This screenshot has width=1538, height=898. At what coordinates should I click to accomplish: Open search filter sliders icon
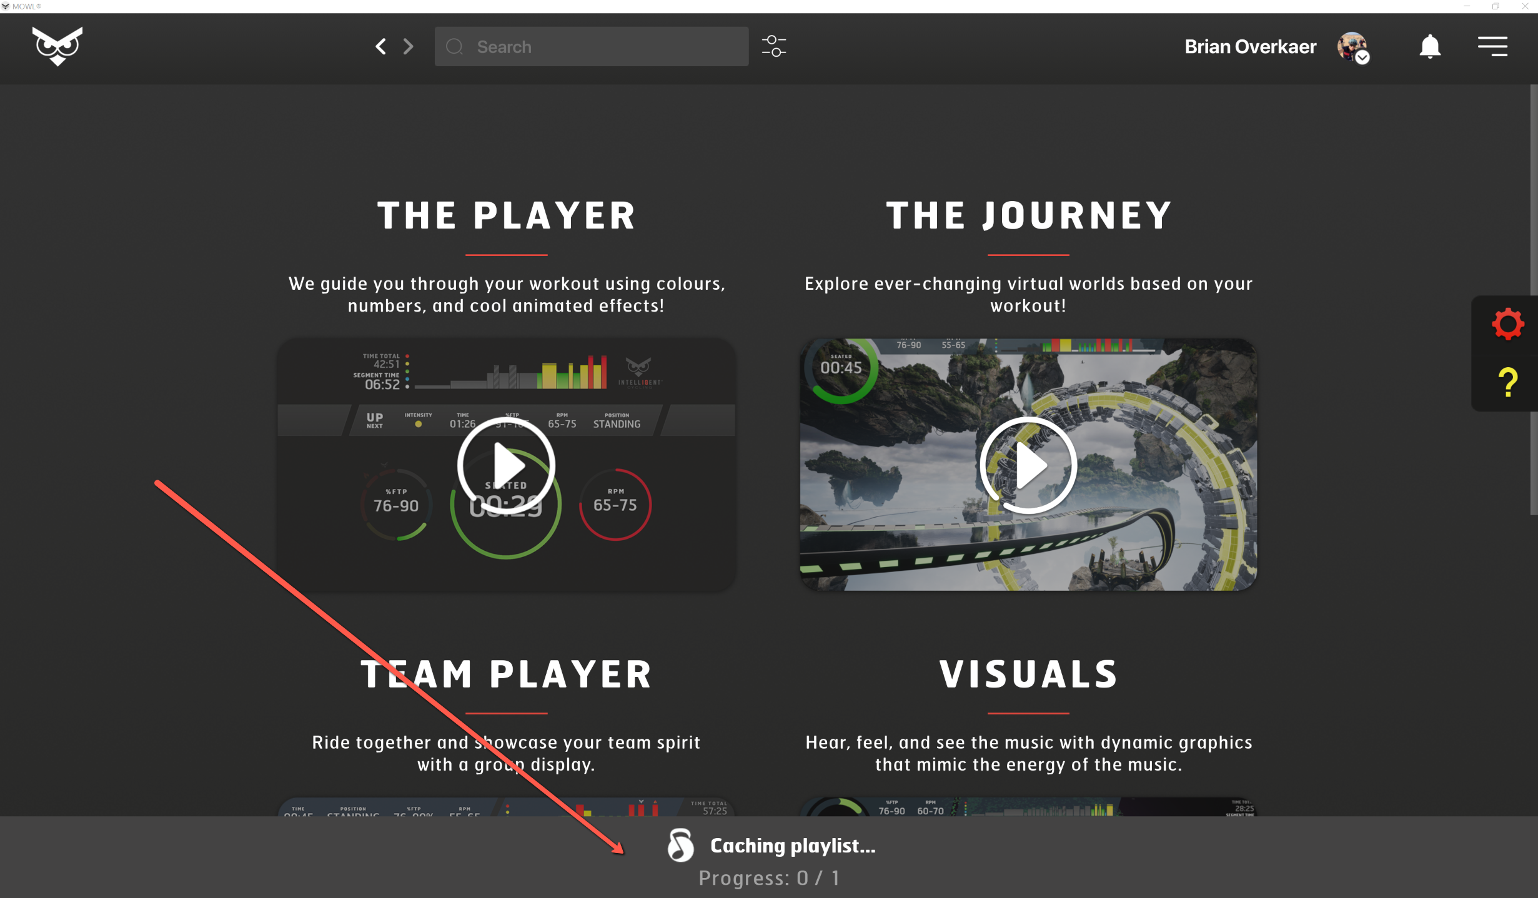coord(773,46)
